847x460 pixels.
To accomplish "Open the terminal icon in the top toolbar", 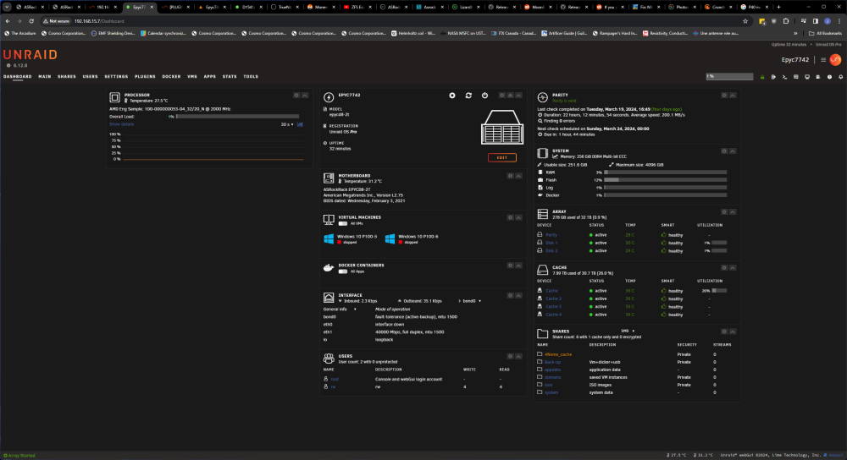I will [784, 77].
